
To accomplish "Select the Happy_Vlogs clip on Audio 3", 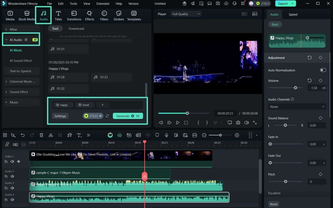I will point(129,197).
